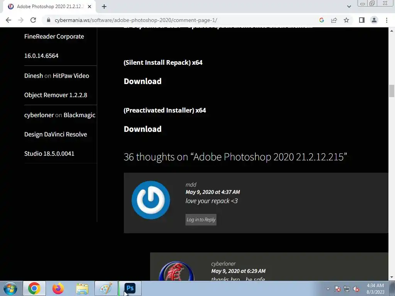395x296 pixels.
Task: Click the browser forward arrow
Action: pos(21,20)
